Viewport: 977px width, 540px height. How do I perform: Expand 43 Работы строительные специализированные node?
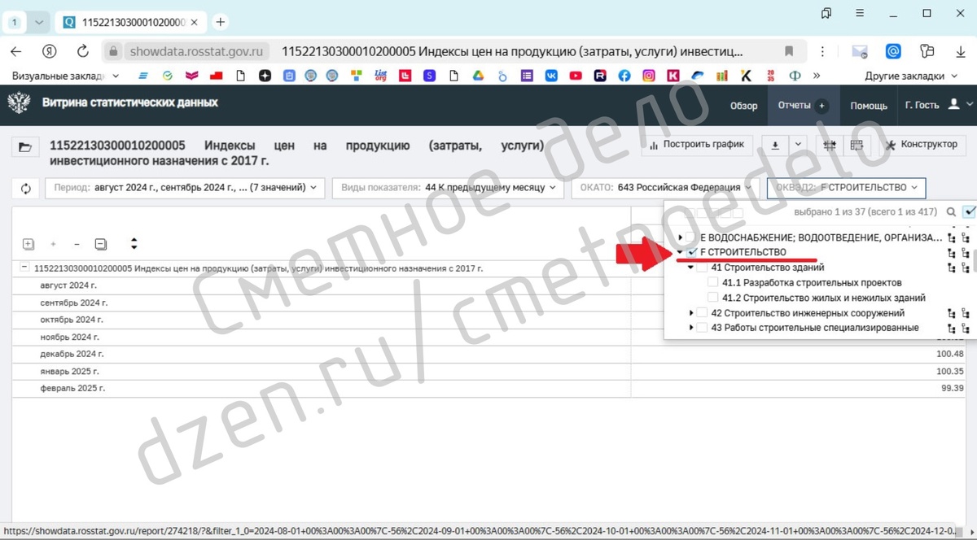tap(692, 328)
